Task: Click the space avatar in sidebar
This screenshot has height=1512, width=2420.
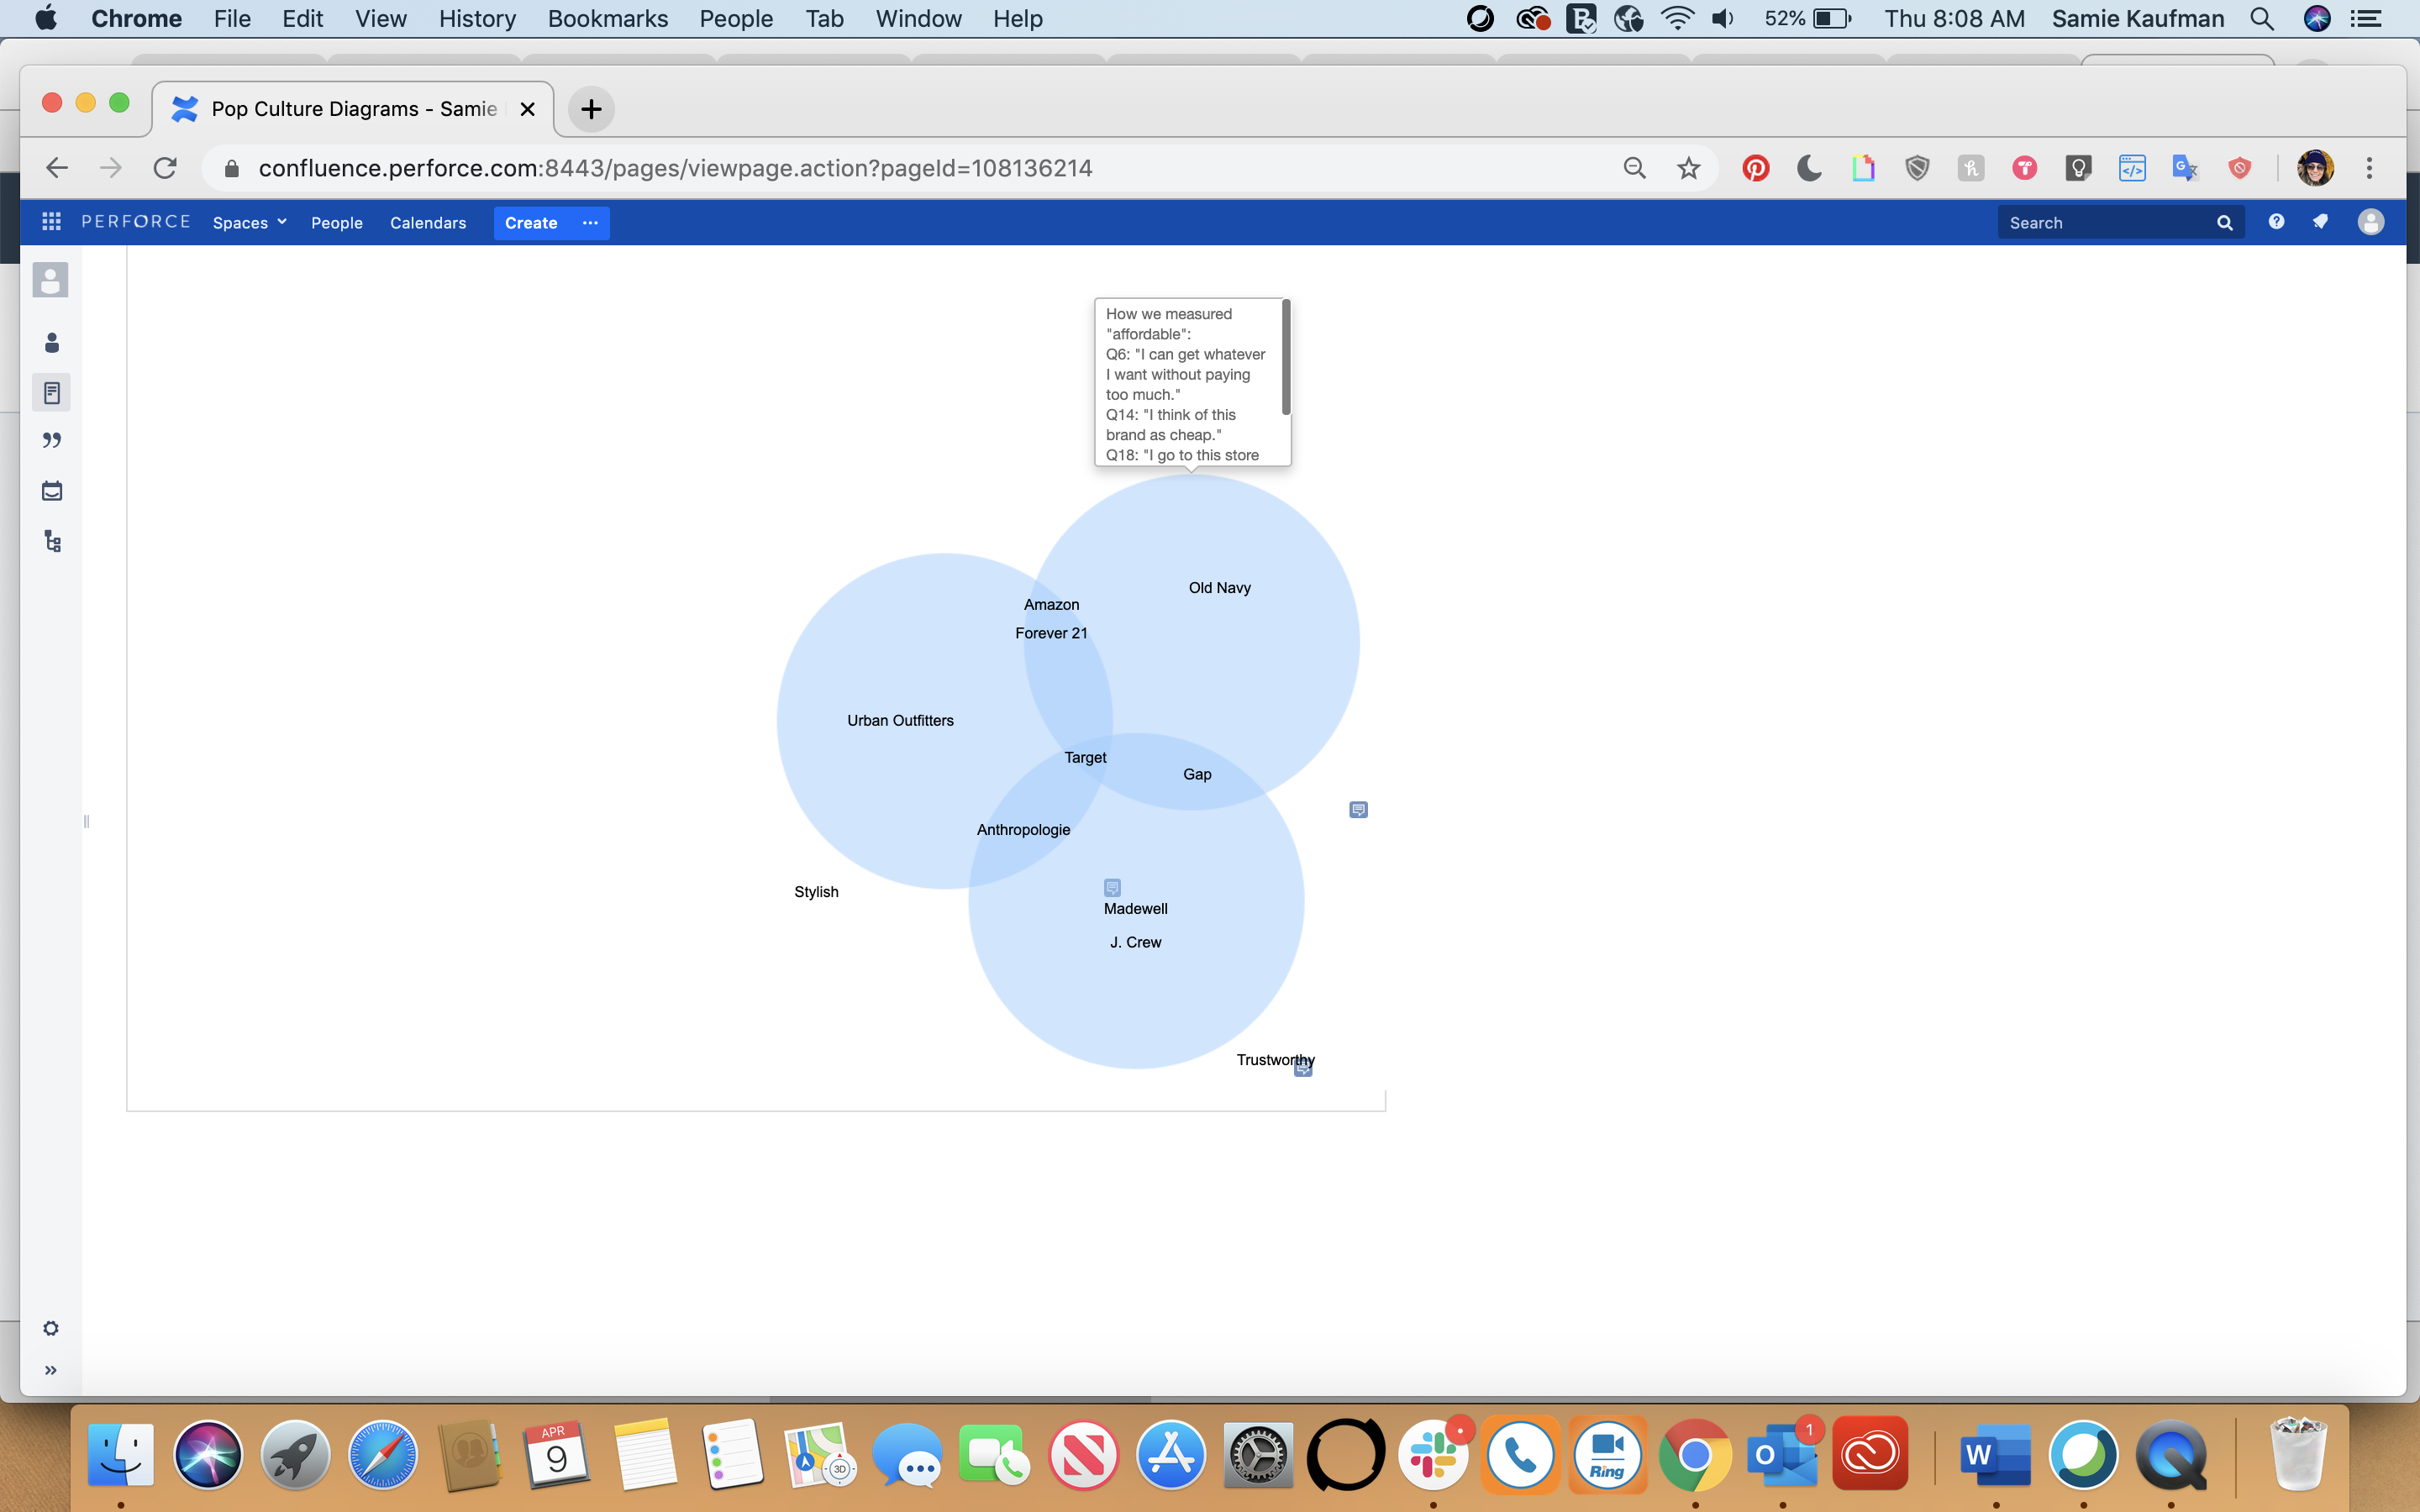Action: [x=50, y=280]
